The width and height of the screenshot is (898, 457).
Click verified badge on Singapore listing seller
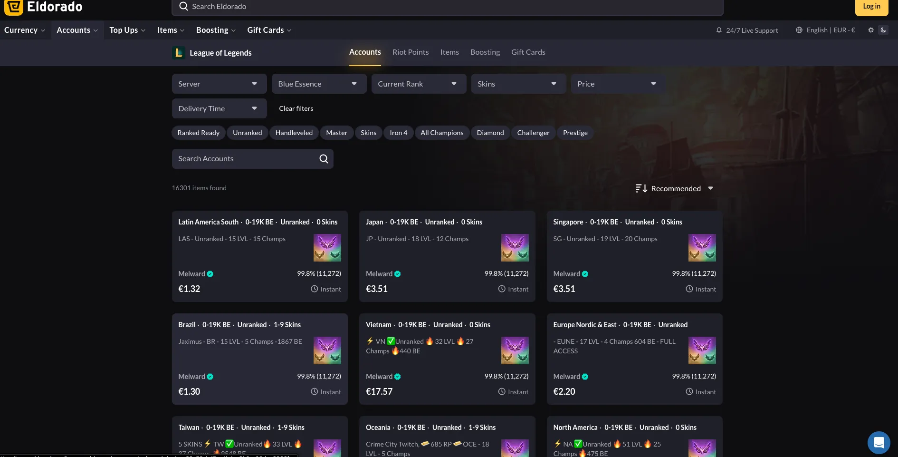(585, 274)
